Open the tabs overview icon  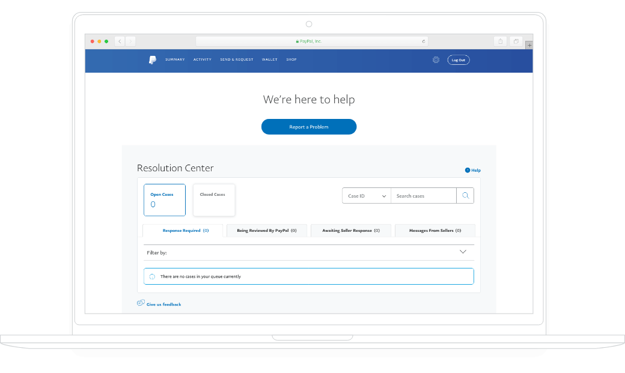pyautogui.click(x=516, y=41)
